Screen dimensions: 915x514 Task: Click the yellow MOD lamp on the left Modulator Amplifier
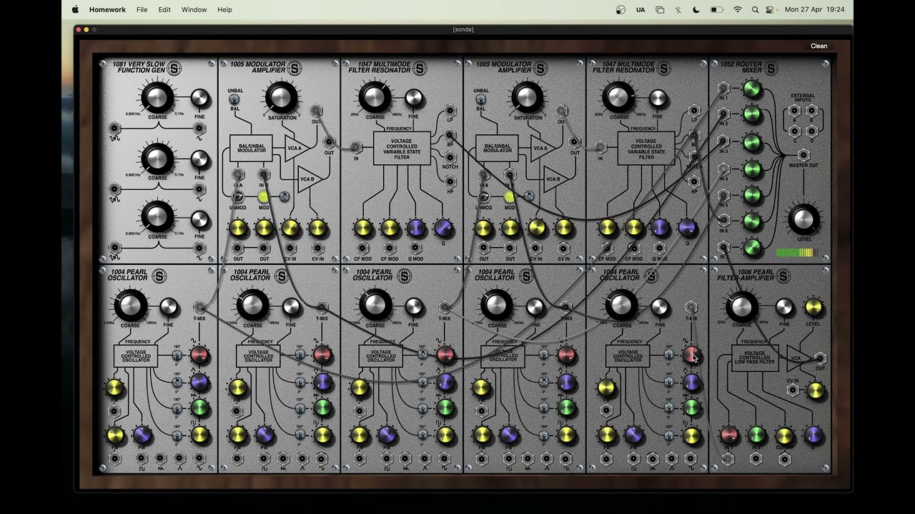click(263, 197)
